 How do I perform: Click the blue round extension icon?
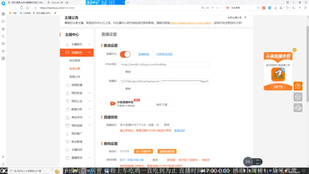click(270, 8)
